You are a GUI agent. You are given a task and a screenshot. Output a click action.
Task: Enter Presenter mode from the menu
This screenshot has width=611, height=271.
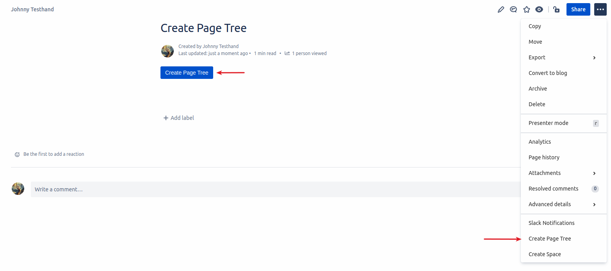(x=548, y=123)
